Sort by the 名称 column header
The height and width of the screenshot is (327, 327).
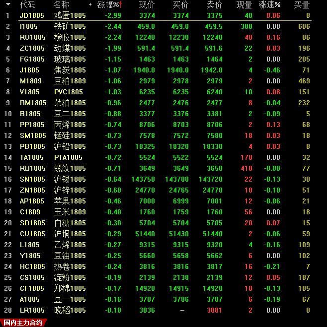click(x=62, y=5)
